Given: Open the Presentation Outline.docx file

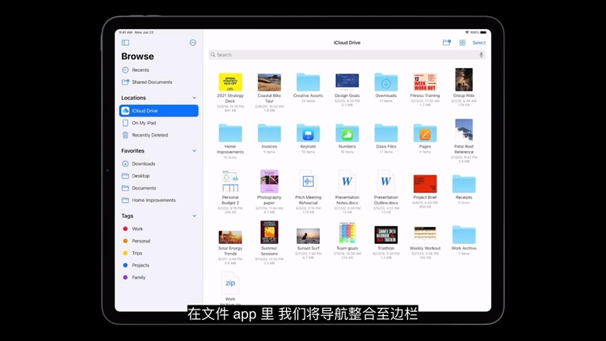Looking at the screenshot, I should pyautogui.click(x=386, y=181).
